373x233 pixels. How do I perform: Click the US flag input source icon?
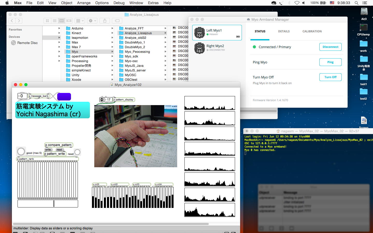[332, 3]
